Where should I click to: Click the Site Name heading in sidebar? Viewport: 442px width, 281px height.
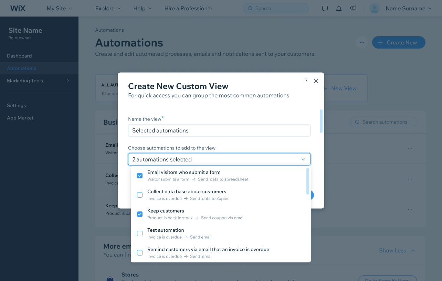point(25,30)
